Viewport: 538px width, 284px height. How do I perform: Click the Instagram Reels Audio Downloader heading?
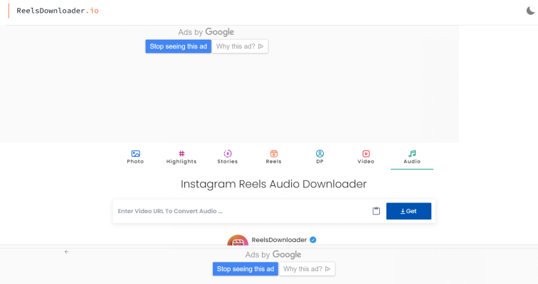[x=273, y=184]
